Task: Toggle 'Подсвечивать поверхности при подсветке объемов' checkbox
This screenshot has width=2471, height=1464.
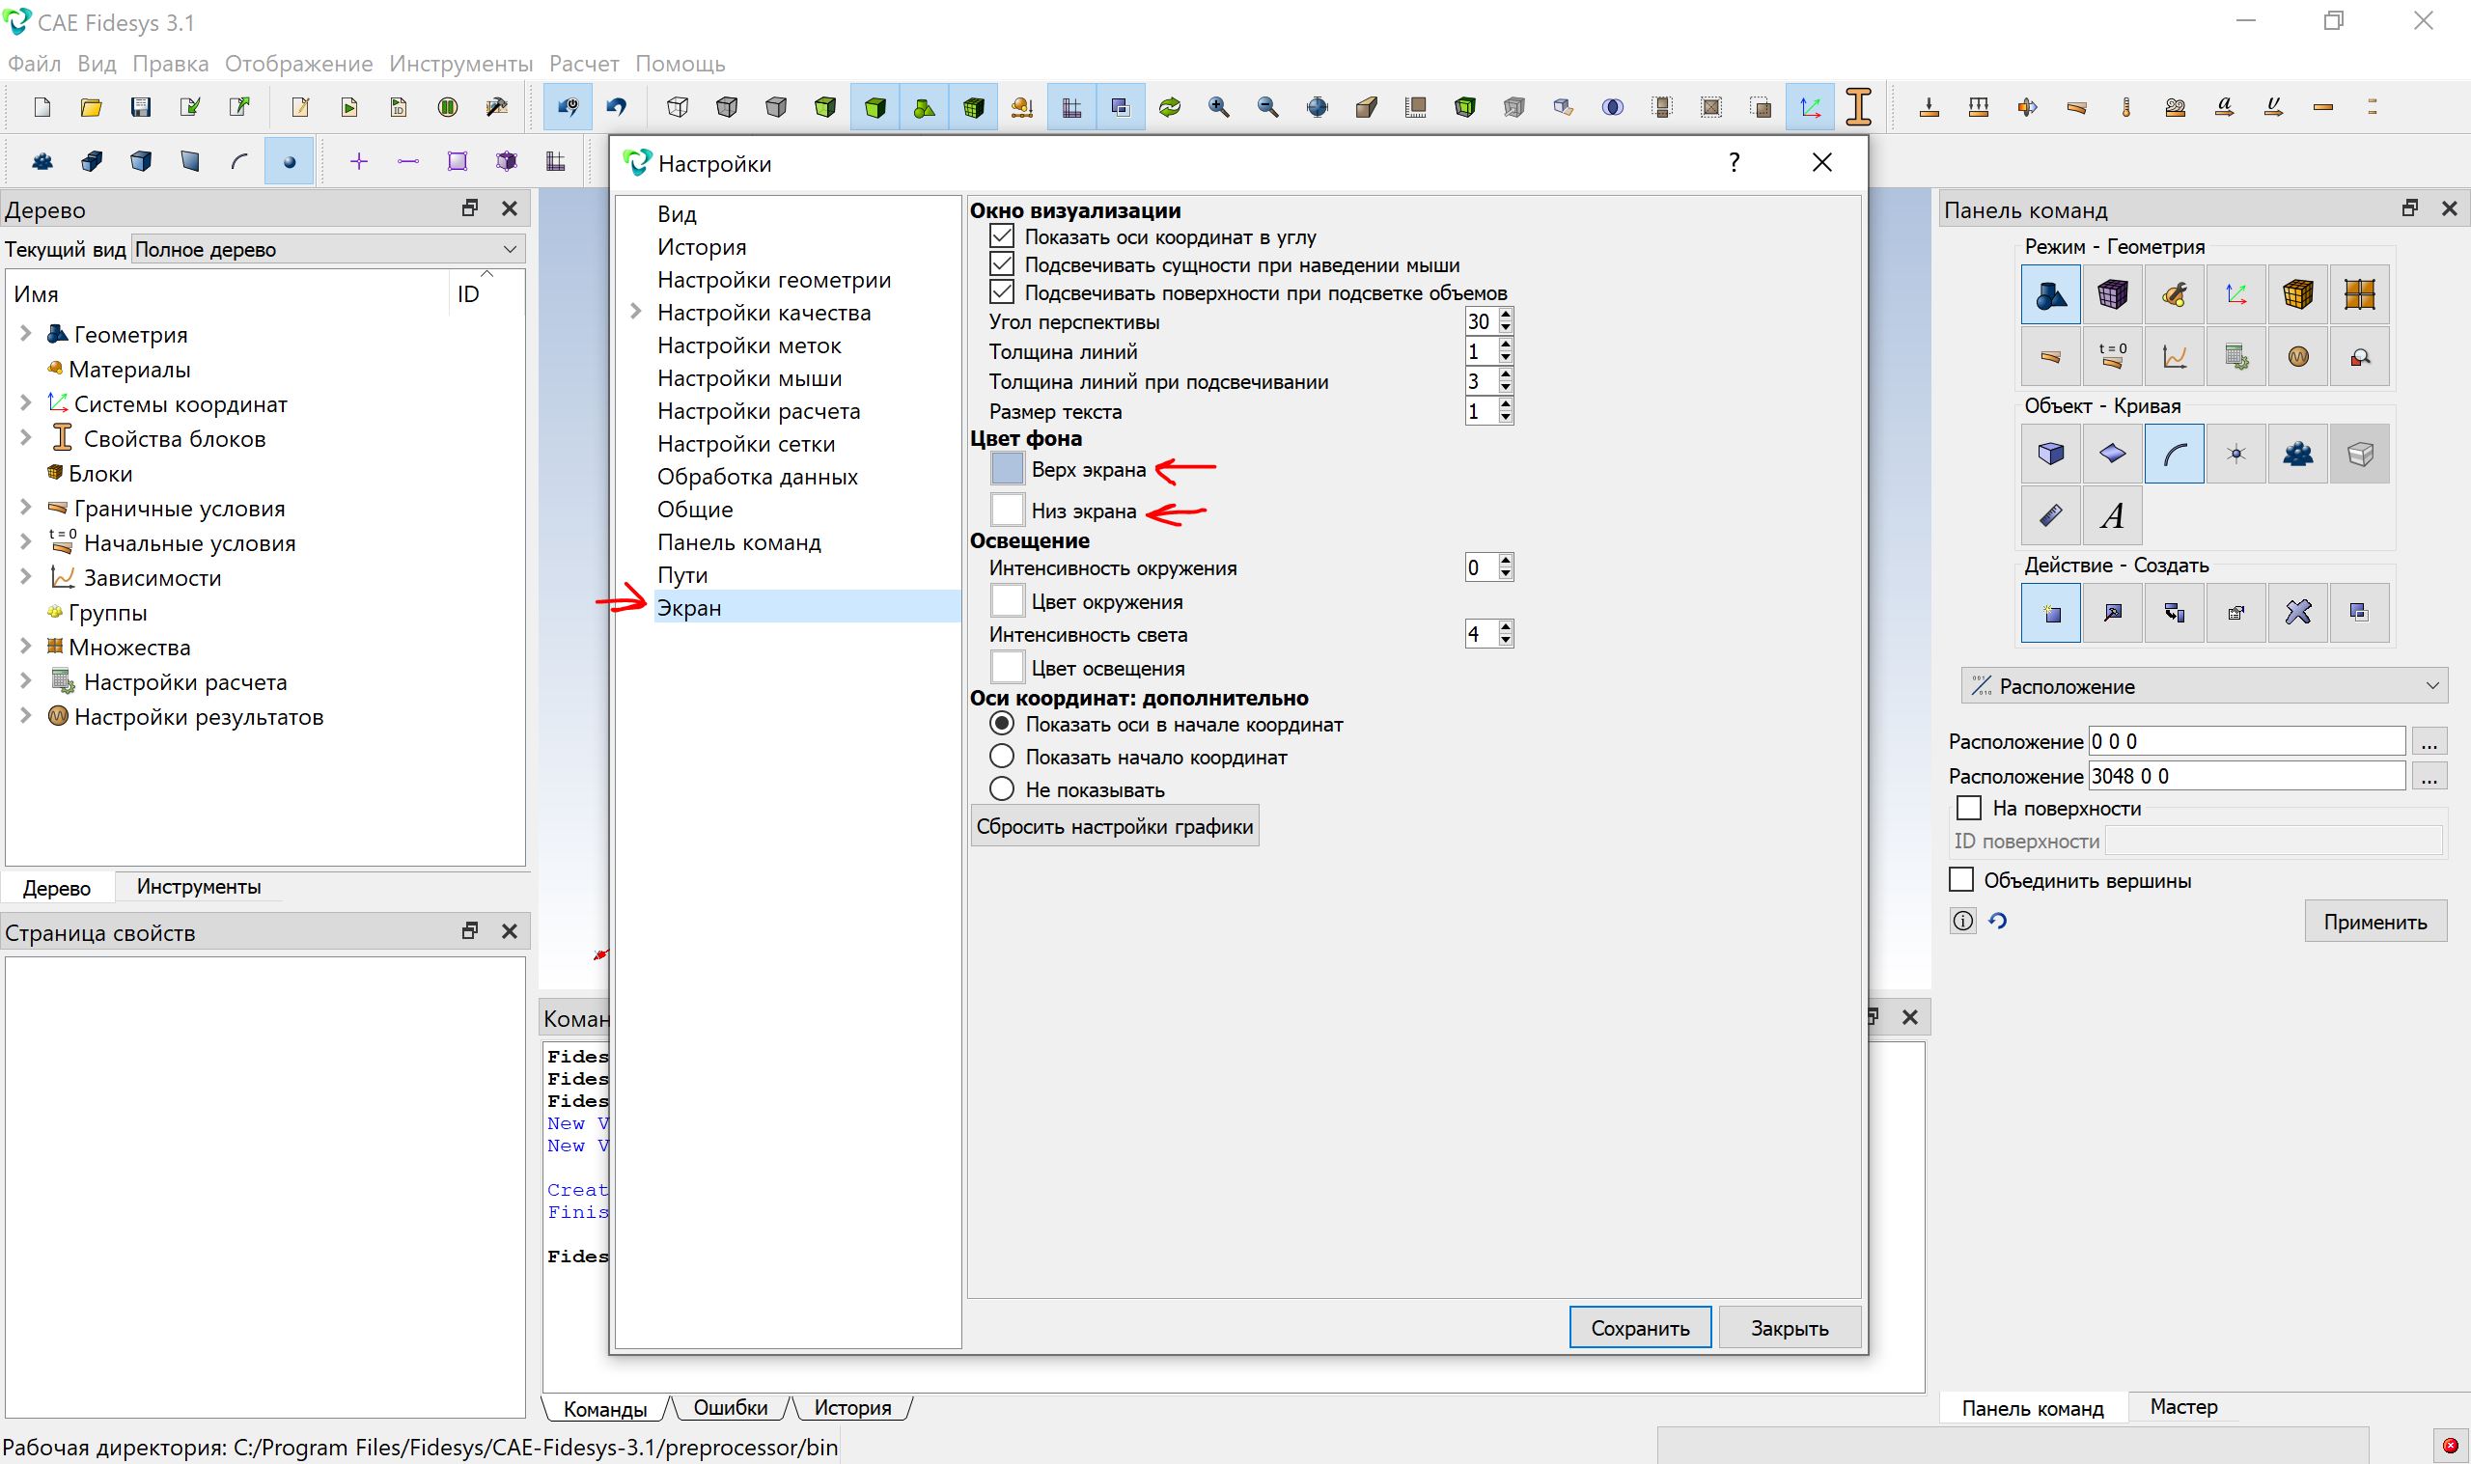Action: pyautogui.click(x=1001, y=291)
